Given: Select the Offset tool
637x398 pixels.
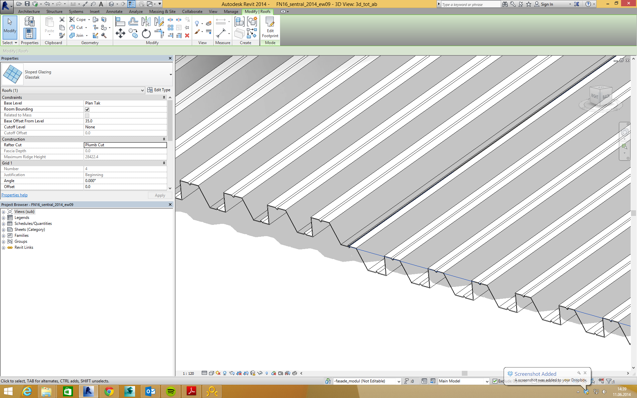Looking at the screenshot, I should (x=133, y=22).
